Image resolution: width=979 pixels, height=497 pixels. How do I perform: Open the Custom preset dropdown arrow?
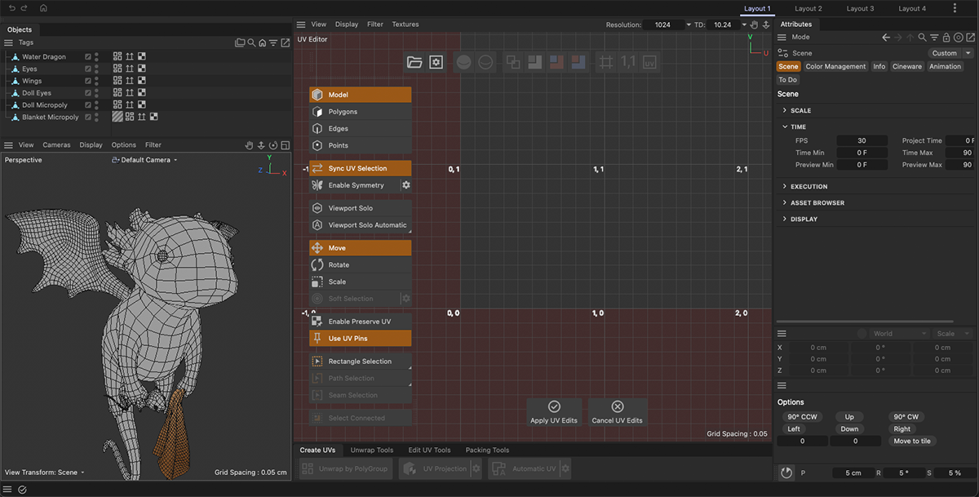[x=968, y=53]
